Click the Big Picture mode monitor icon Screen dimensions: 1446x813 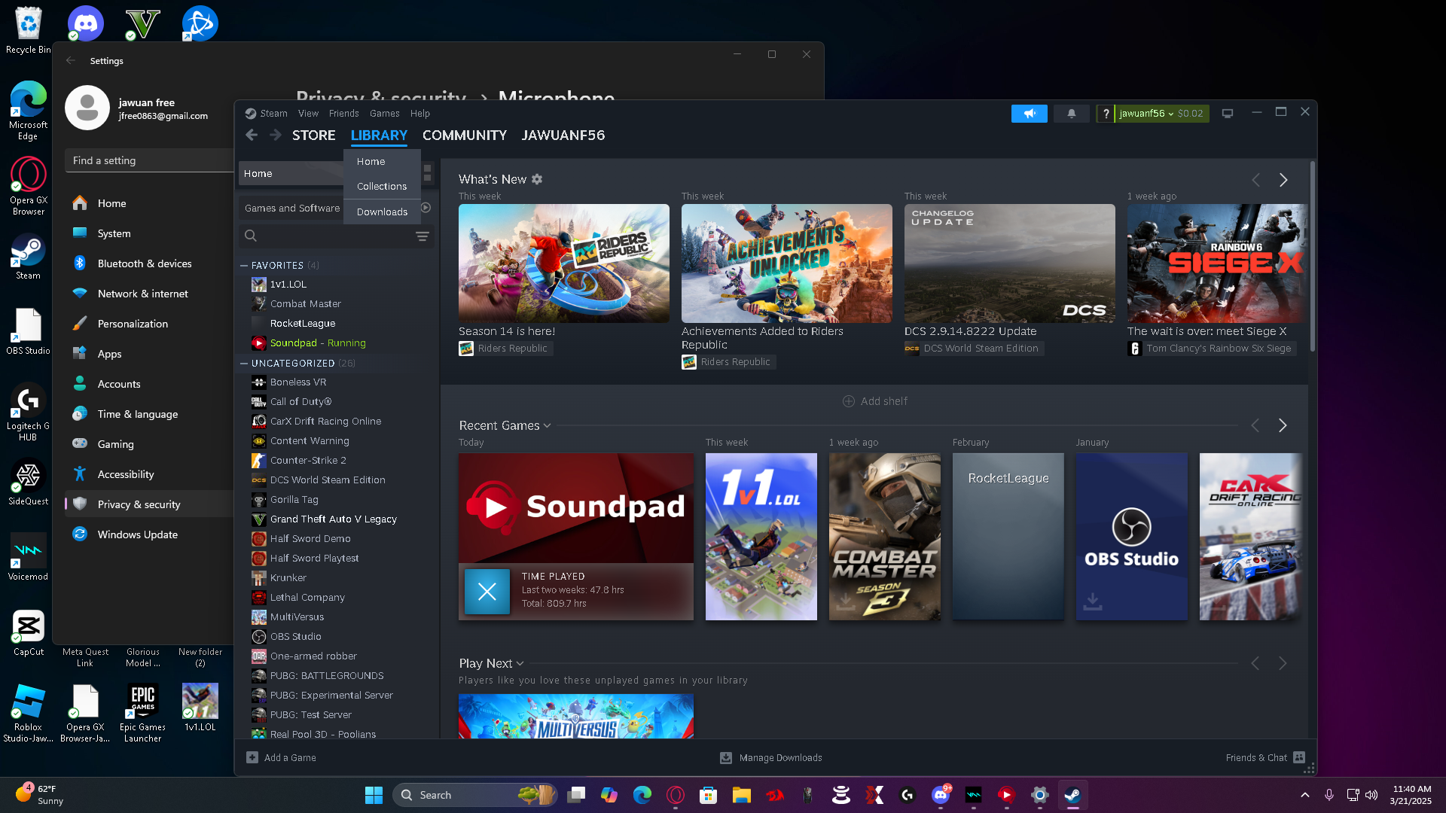click(x=1228, y=114)
